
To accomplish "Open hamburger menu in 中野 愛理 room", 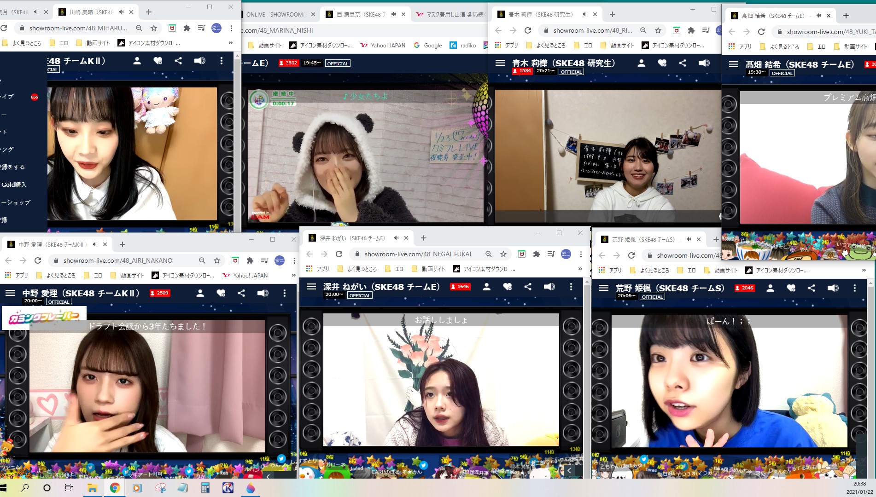I will pyautogui.click(x=10, y=293).
